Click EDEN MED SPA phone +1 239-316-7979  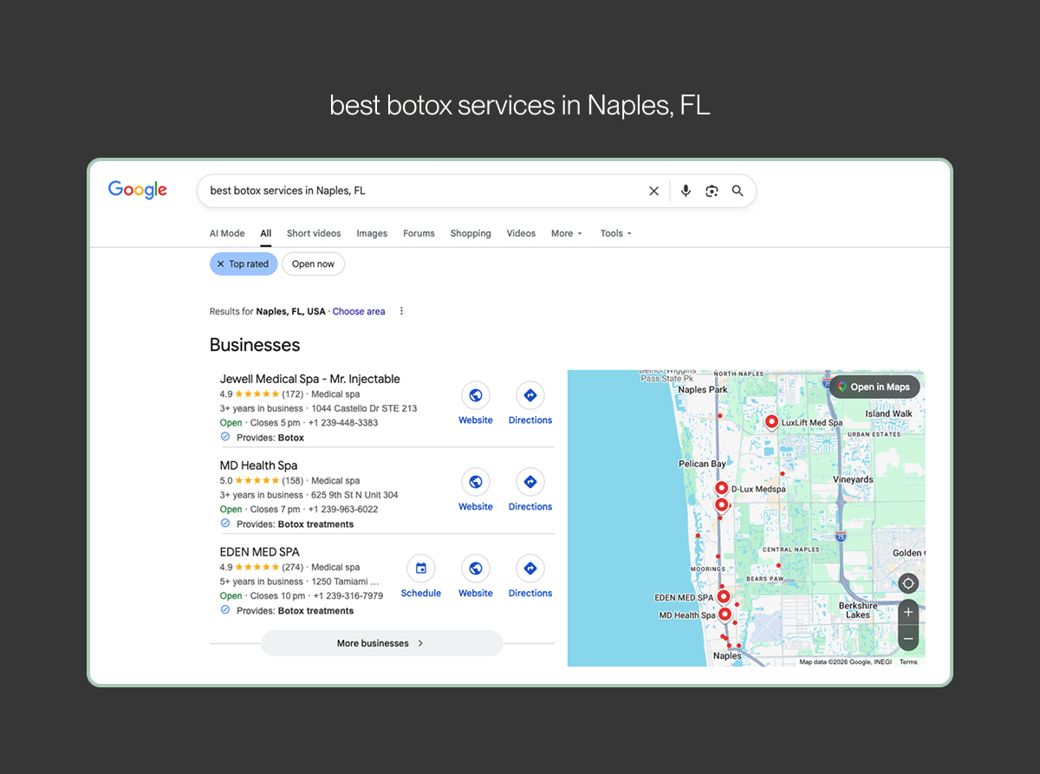[348, 596]
